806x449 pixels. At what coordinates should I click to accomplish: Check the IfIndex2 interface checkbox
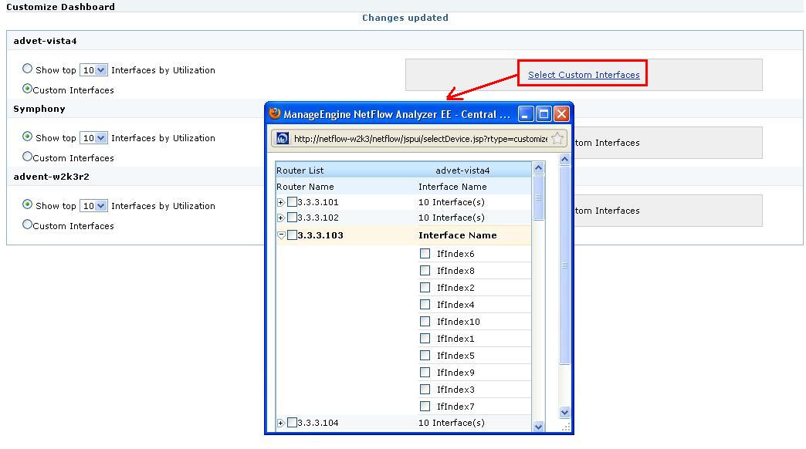(x=425, y=287)
